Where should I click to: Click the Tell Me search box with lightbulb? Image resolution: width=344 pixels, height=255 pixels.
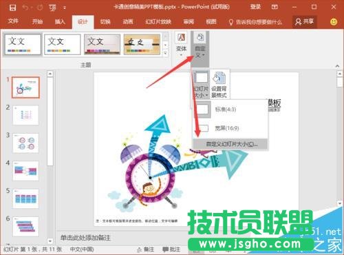(255, 22)
